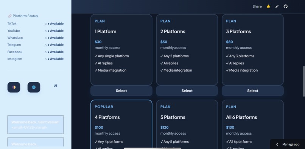Click the All 6 platforms feature line
305x149 pixels.
click(x=239, y=141)
